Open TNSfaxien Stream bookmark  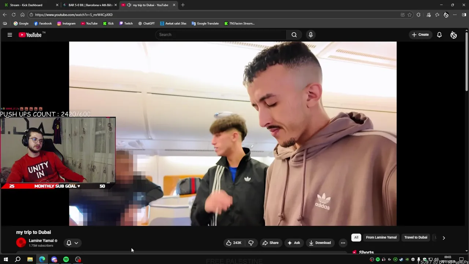[239, 23]
